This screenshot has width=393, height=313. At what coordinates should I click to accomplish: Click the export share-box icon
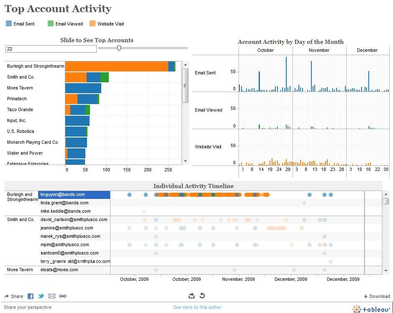point(192,296)
